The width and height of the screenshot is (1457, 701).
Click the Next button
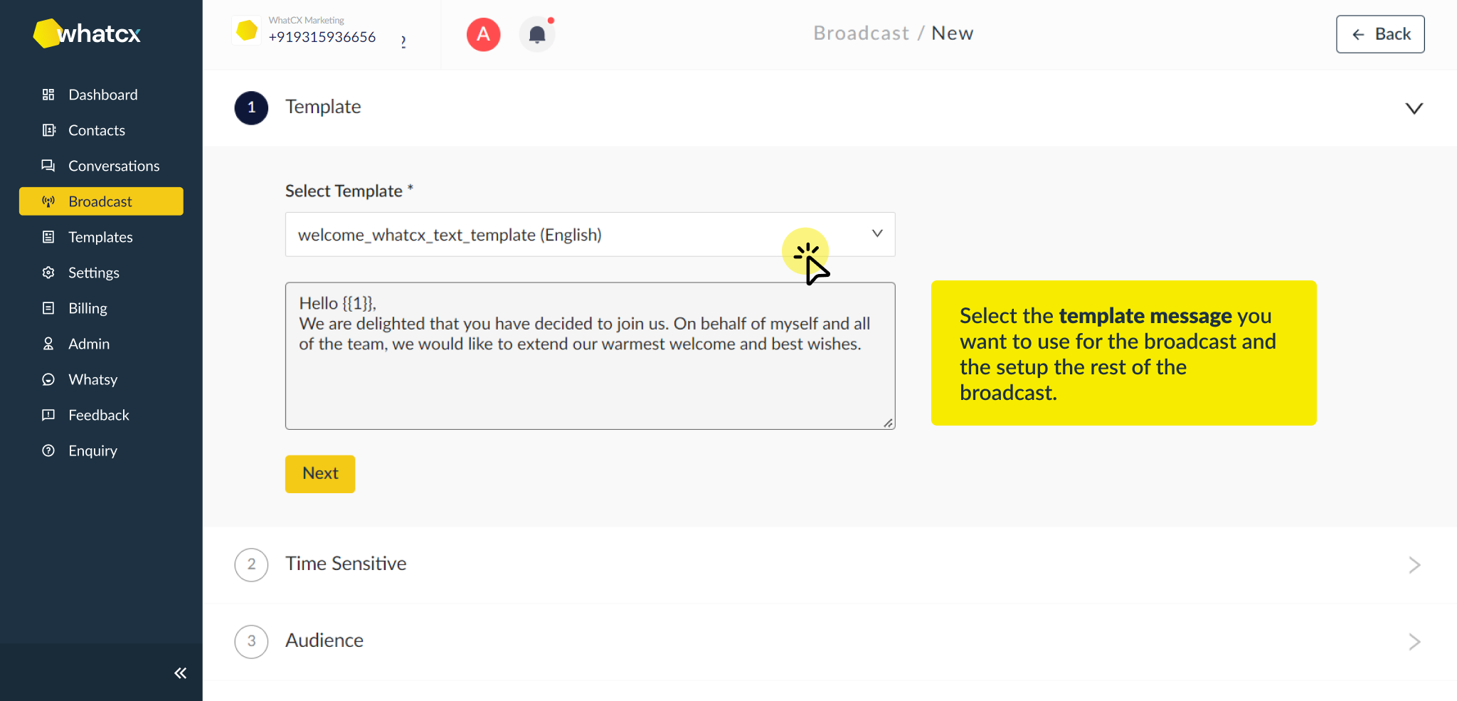[319, 473]
